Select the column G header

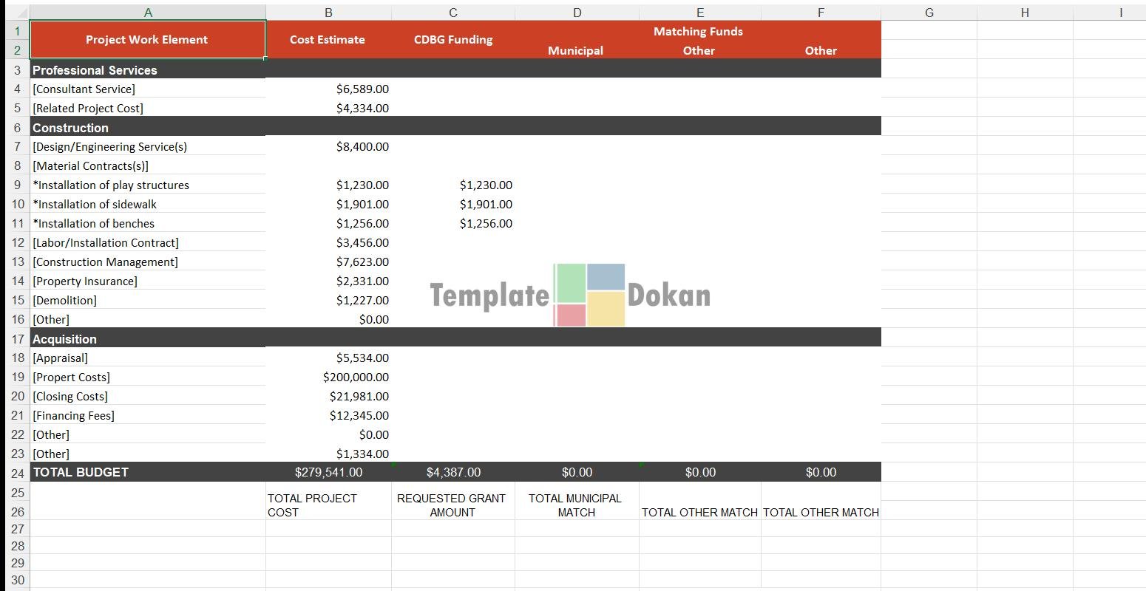[x=929, y=13]
